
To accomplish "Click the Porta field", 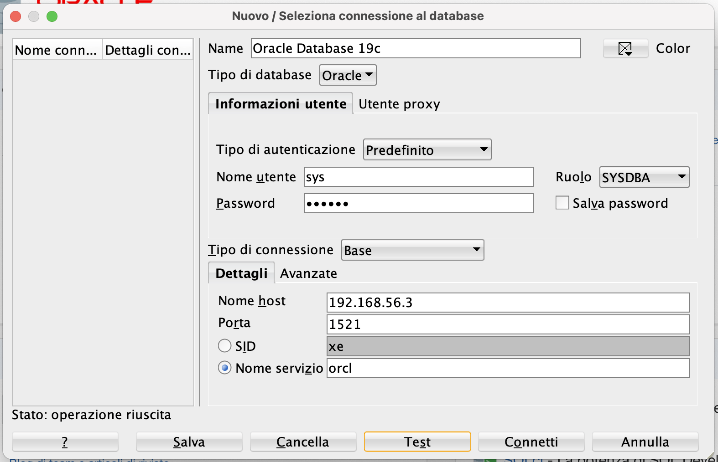I will tap(508, 324).
